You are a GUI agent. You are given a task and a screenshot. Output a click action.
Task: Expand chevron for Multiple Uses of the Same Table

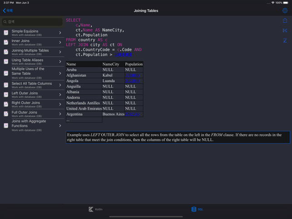[x=60, y=73]
